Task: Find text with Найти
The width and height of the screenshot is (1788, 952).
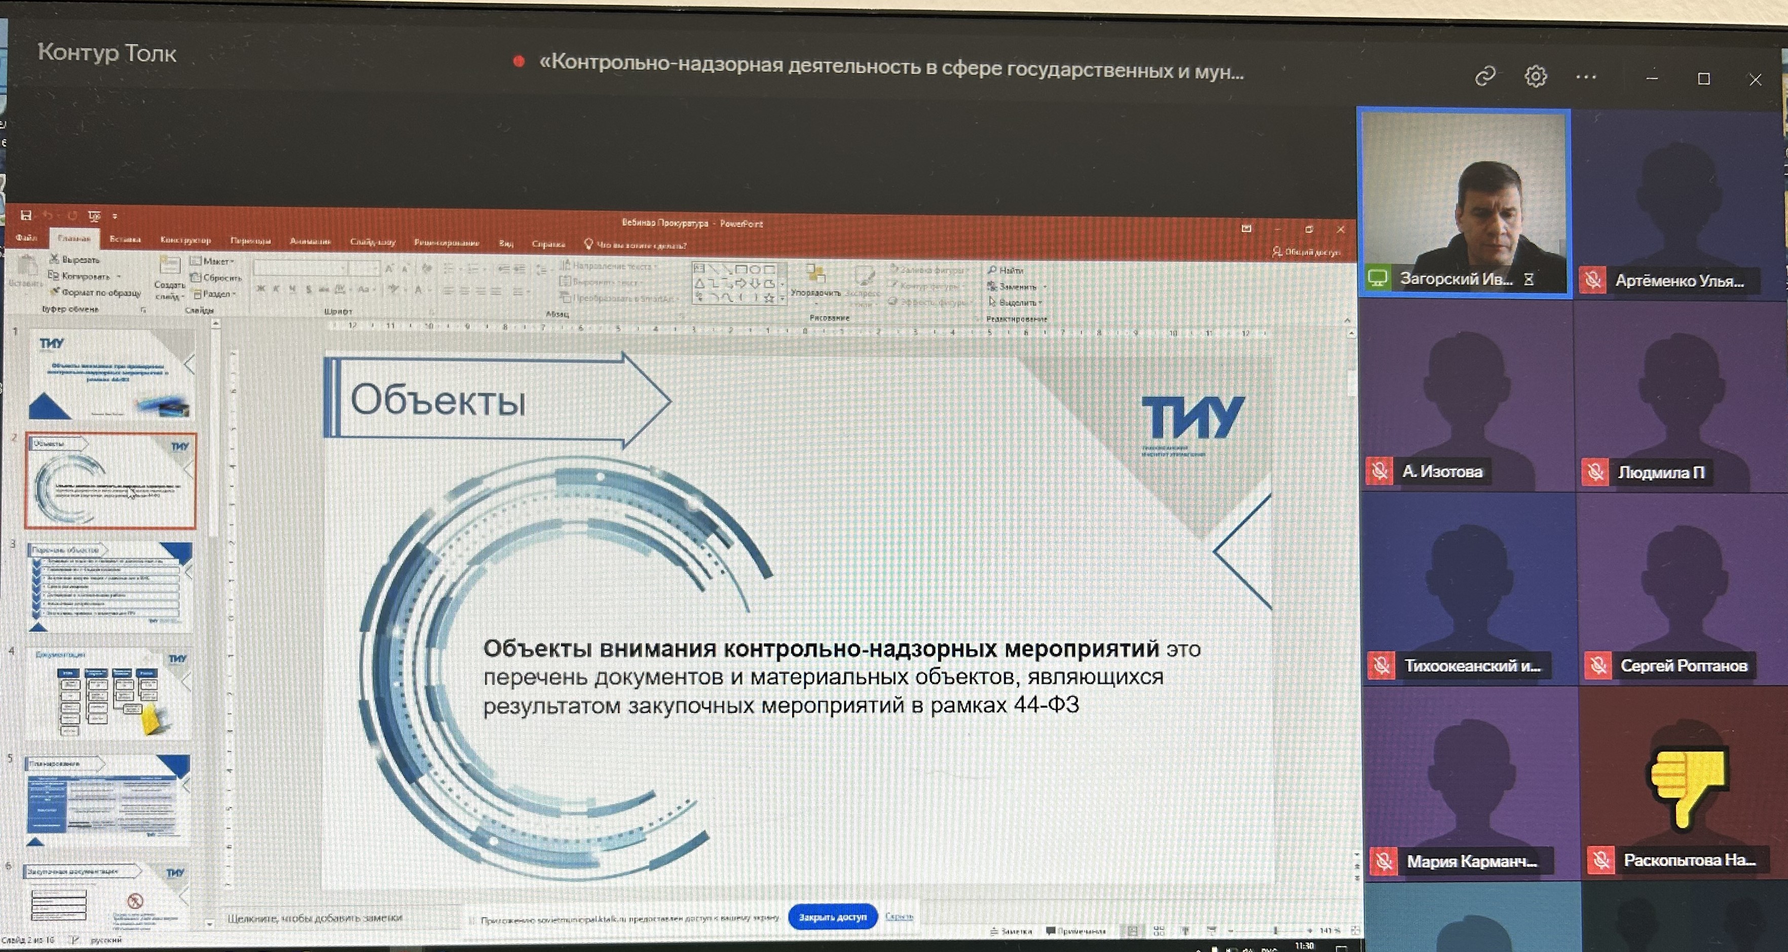Action: [1005, 270]
